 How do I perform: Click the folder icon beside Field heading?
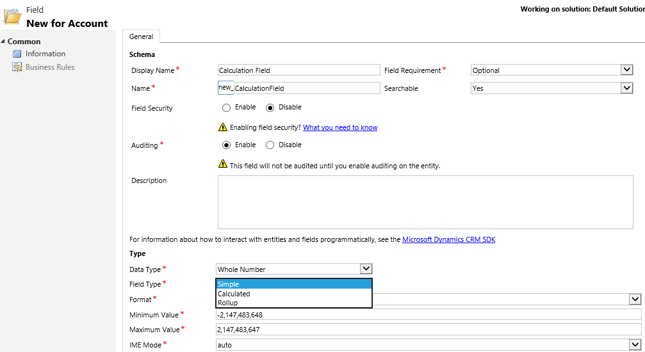coord(12,17)
